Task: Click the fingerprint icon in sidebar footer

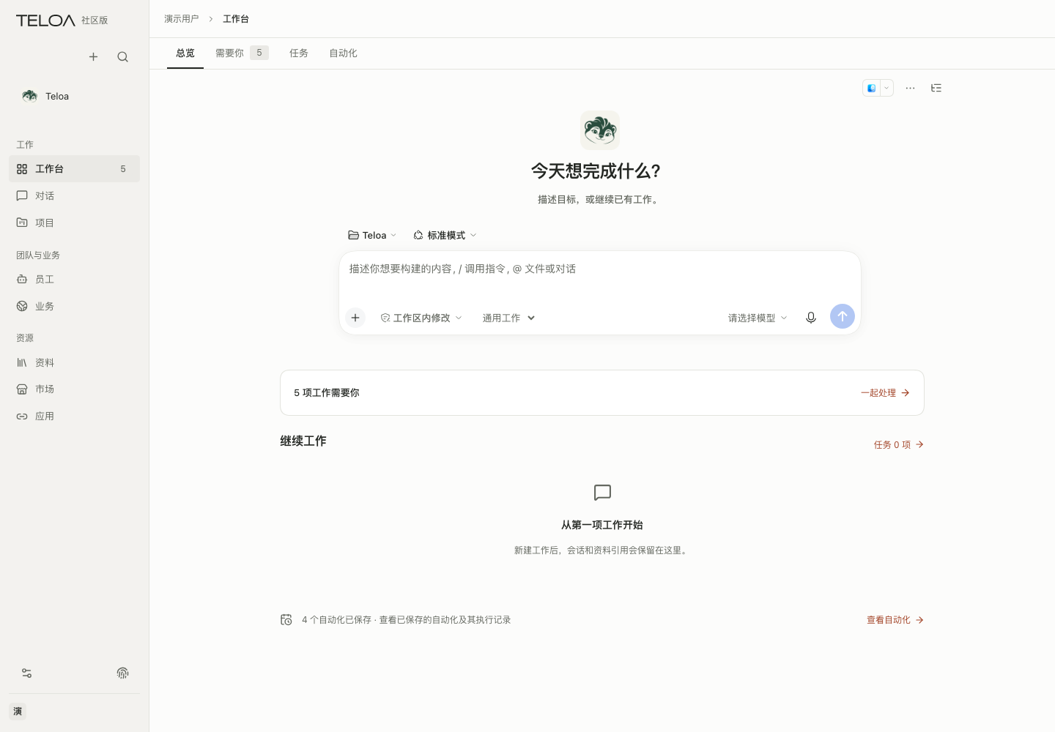Action: 122,673
